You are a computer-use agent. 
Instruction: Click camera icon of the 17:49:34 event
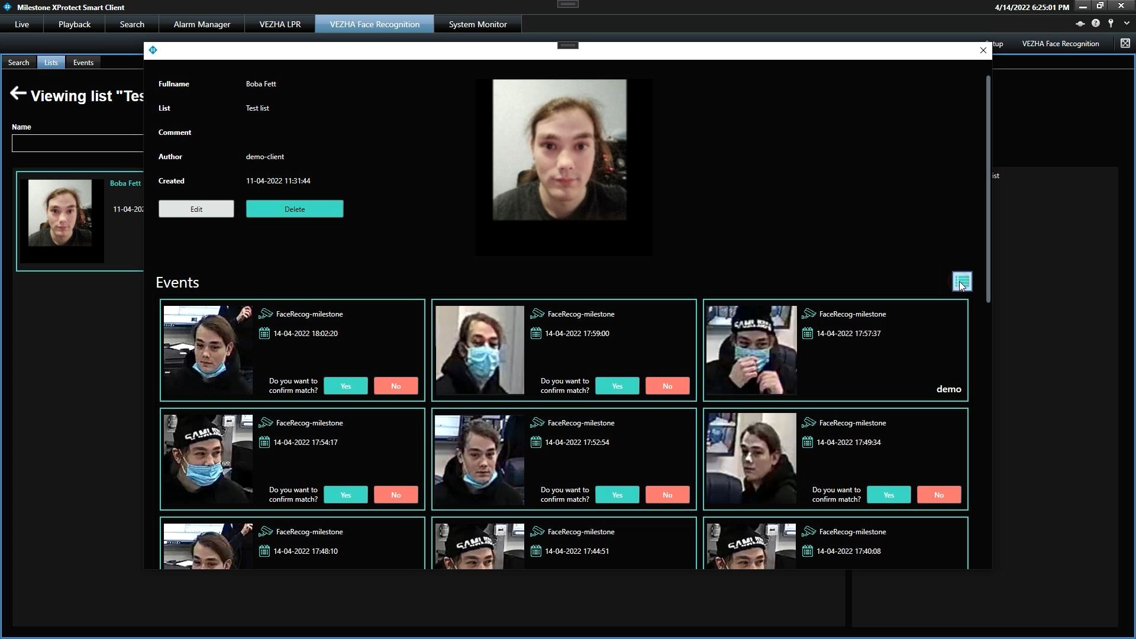tap(809, 422)
